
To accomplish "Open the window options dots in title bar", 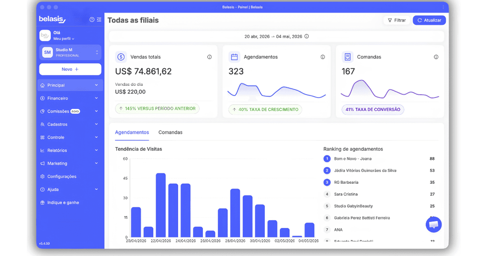I will [443, 7].
